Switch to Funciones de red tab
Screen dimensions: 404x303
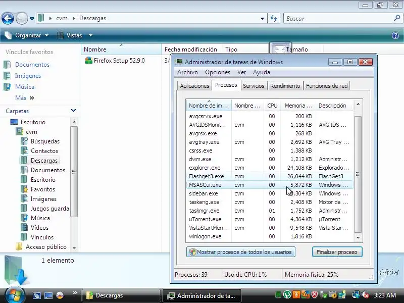[326, 86]
